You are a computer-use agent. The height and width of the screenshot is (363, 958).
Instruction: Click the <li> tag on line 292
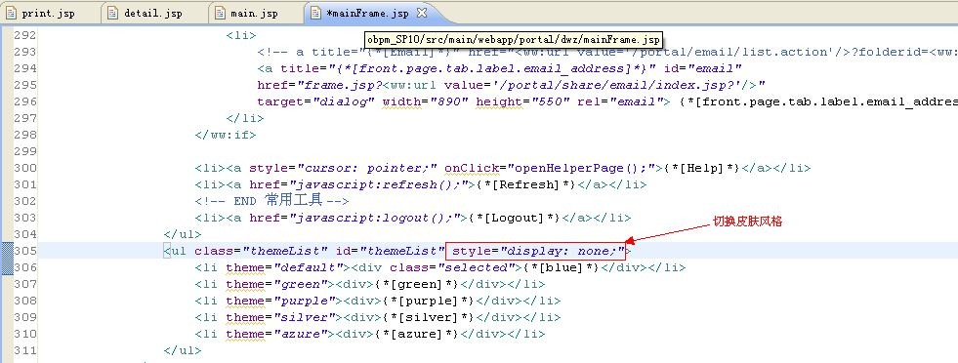(241, 35)
